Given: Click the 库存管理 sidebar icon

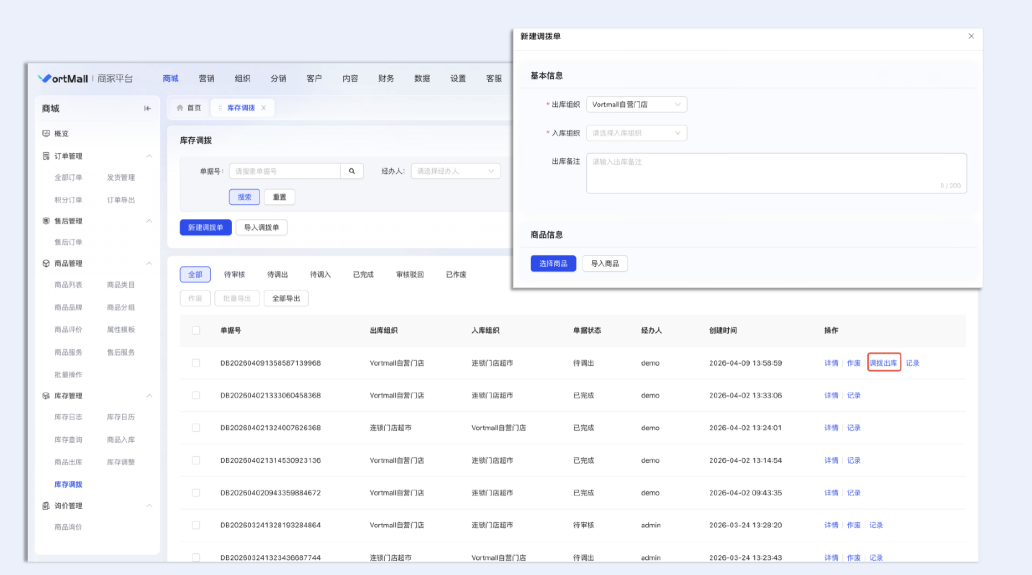Looking at the screenshot, I should [x=46, y=395].
